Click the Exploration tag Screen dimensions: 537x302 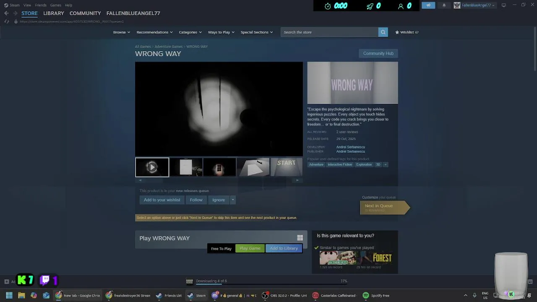click(x=364, y=164)
